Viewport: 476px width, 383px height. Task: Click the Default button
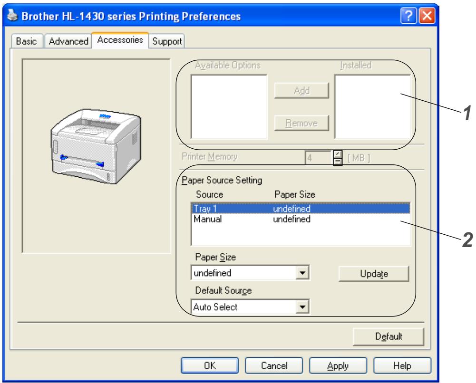click(389, 336)
